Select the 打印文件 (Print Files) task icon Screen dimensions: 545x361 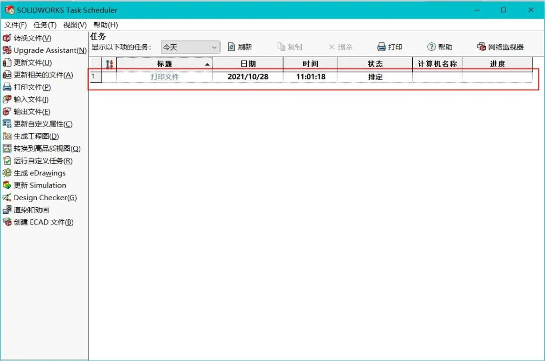(x=7, y=87)
